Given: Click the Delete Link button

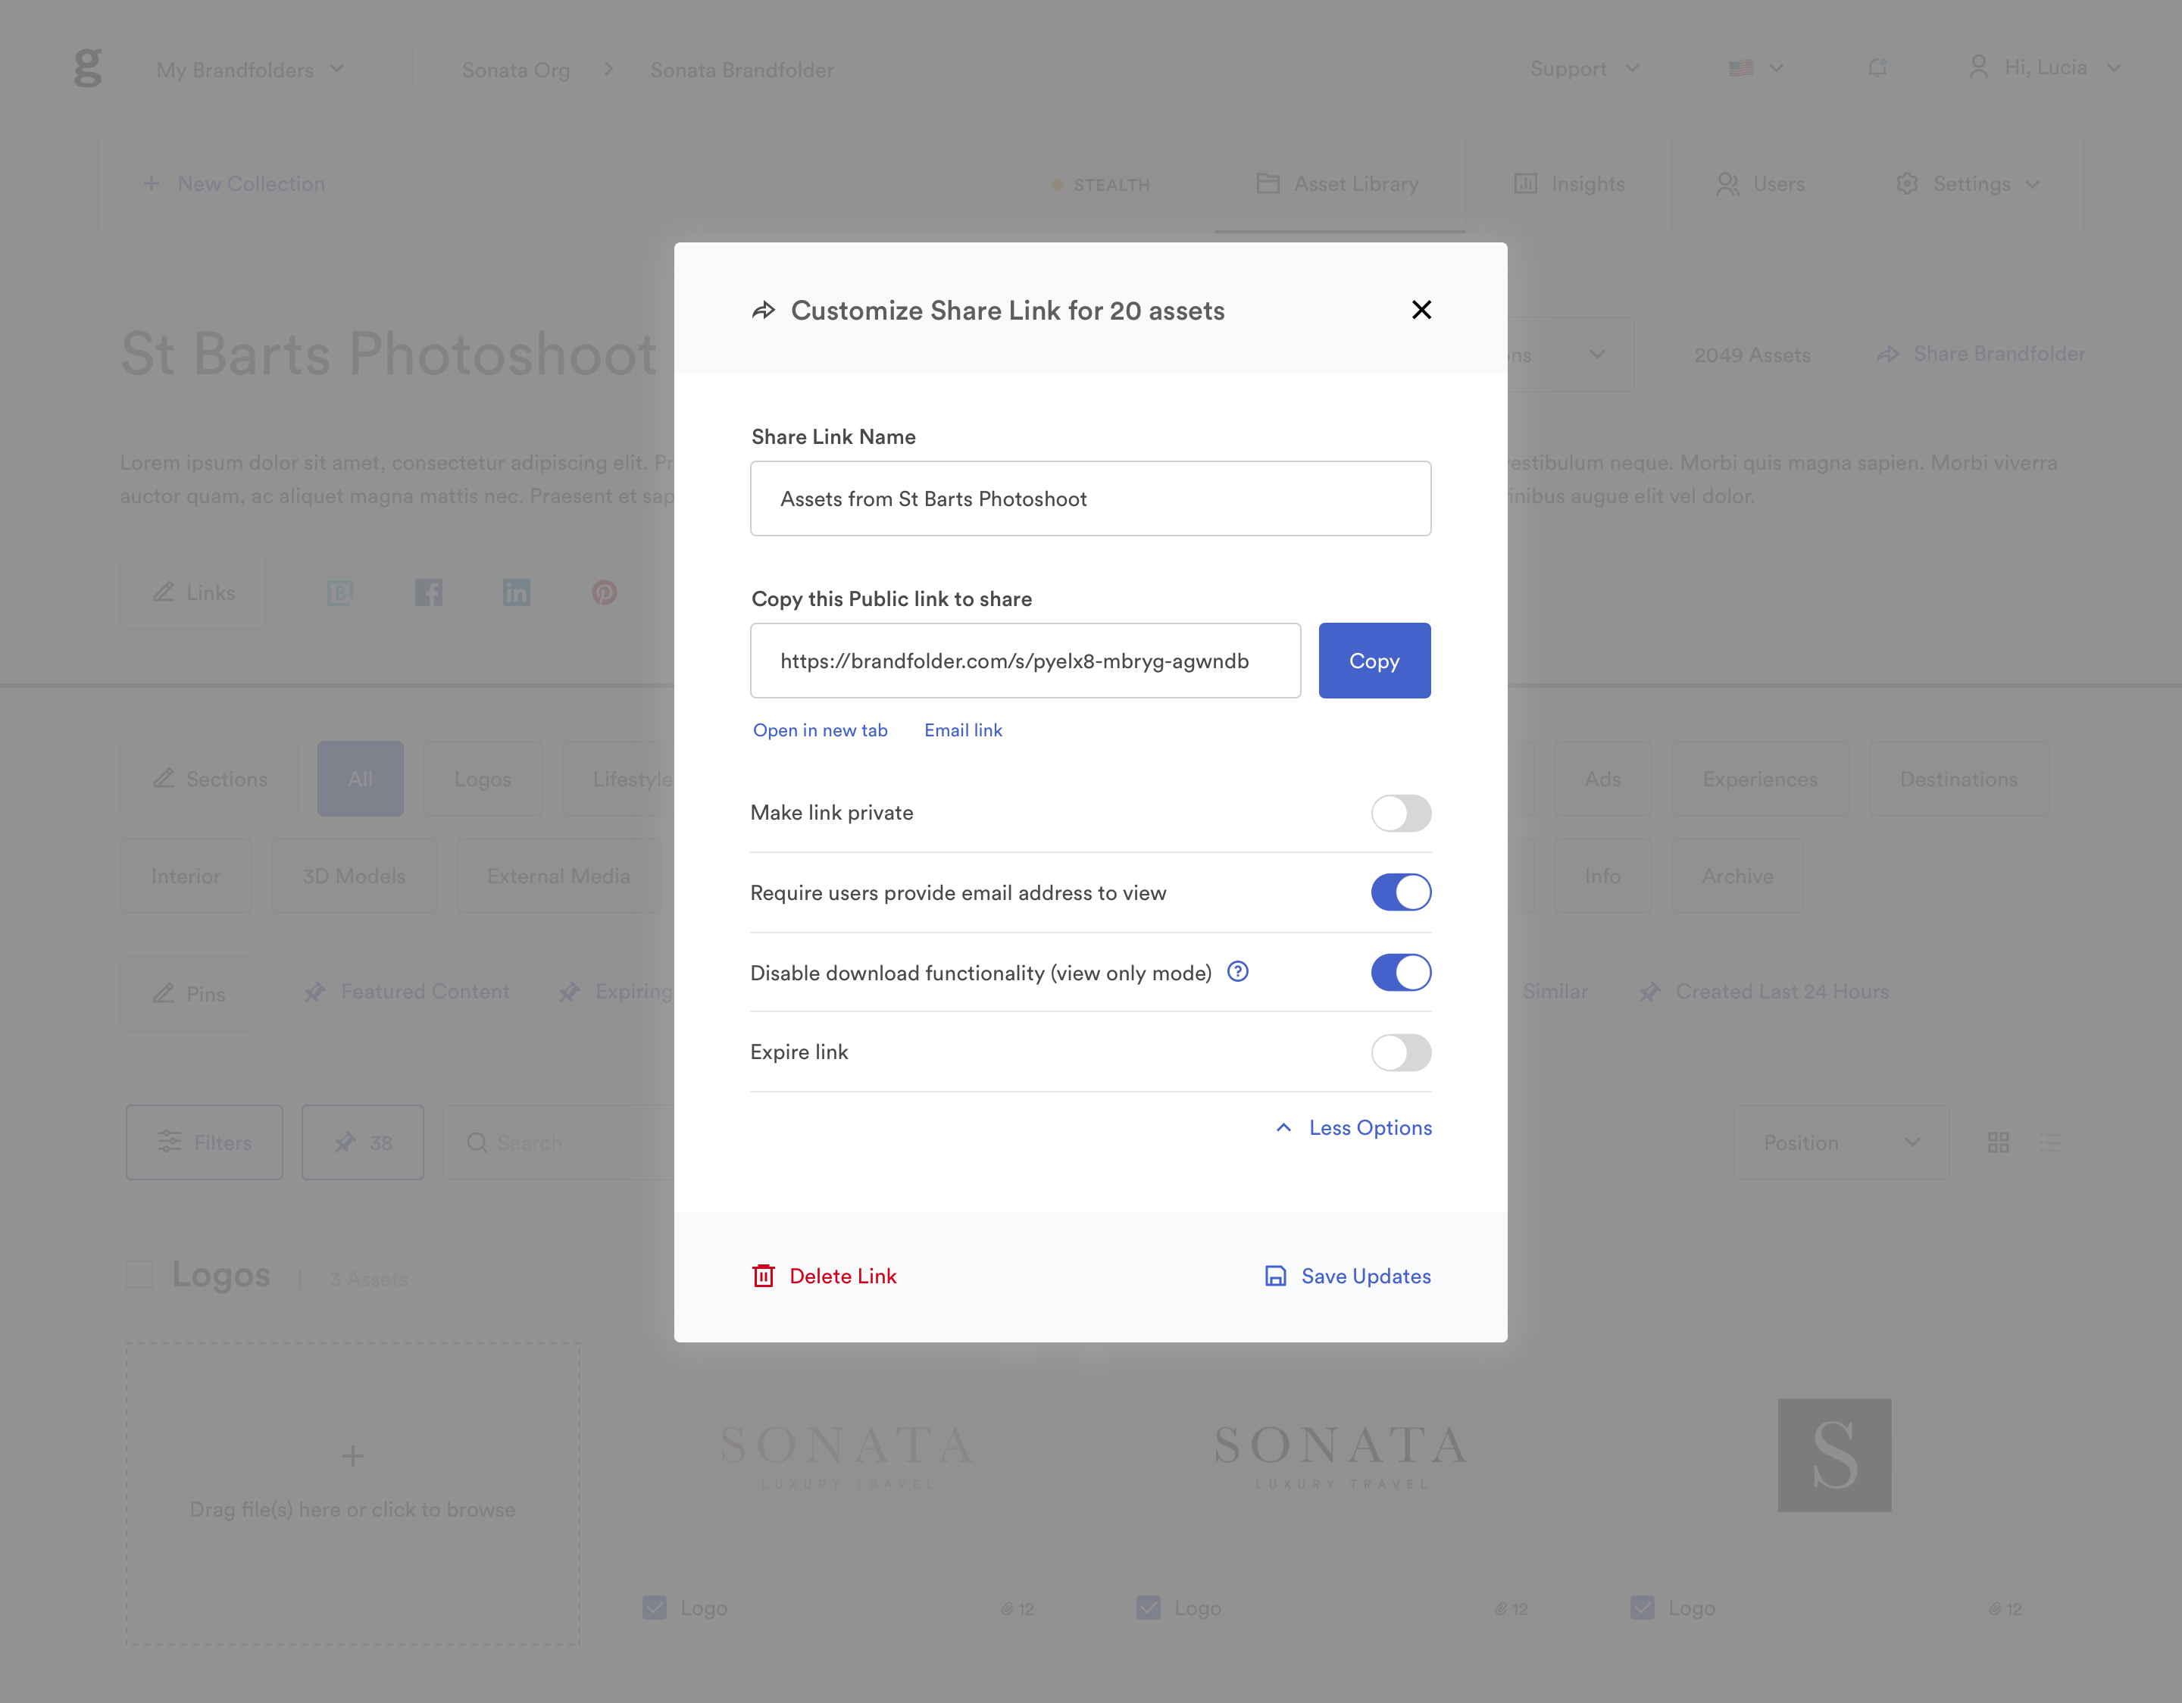Looking at the screenshot, I should [825, 1274].
